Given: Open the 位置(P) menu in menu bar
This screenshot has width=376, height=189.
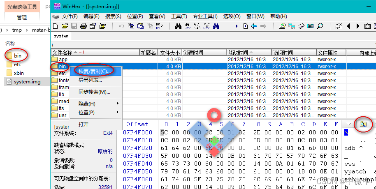Looking at the screenshot, I should point(135,16).
